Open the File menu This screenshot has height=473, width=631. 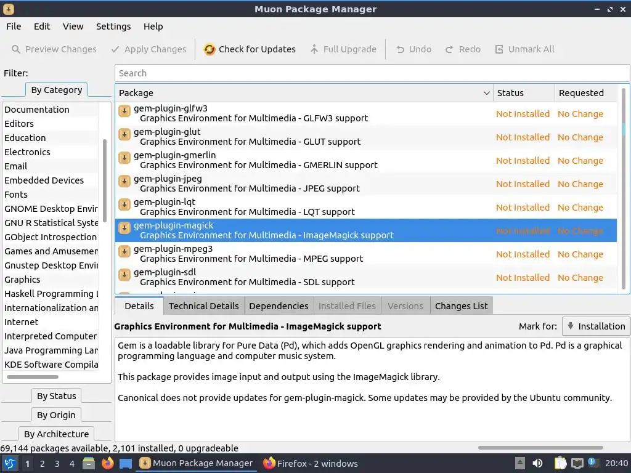coord(14,26)
